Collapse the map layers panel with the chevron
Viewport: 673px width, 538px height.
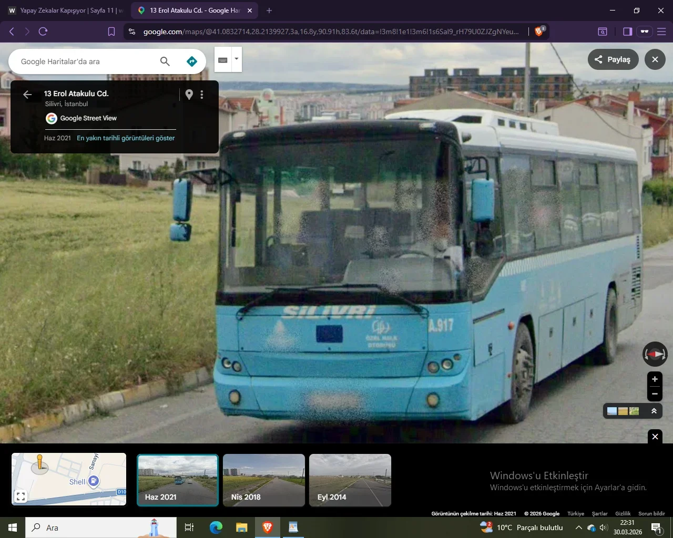[x=655, y=411]
